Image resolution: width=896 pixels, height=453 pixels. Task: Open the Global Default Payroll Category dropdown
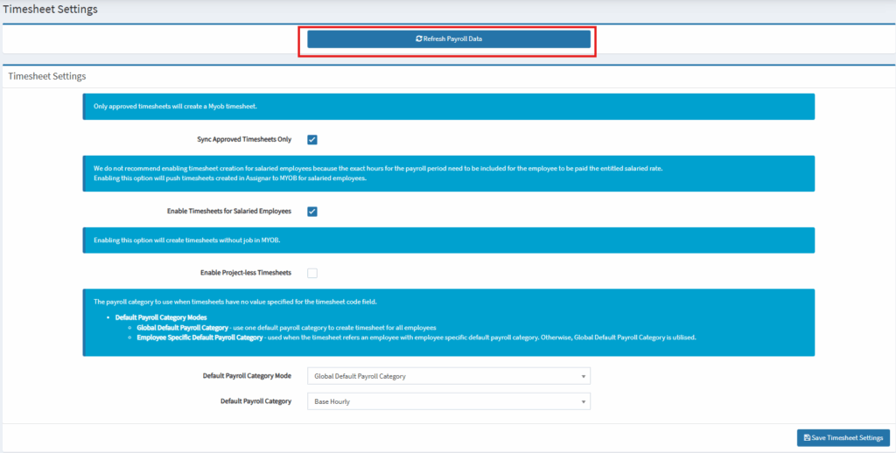(x=448, y=376)
